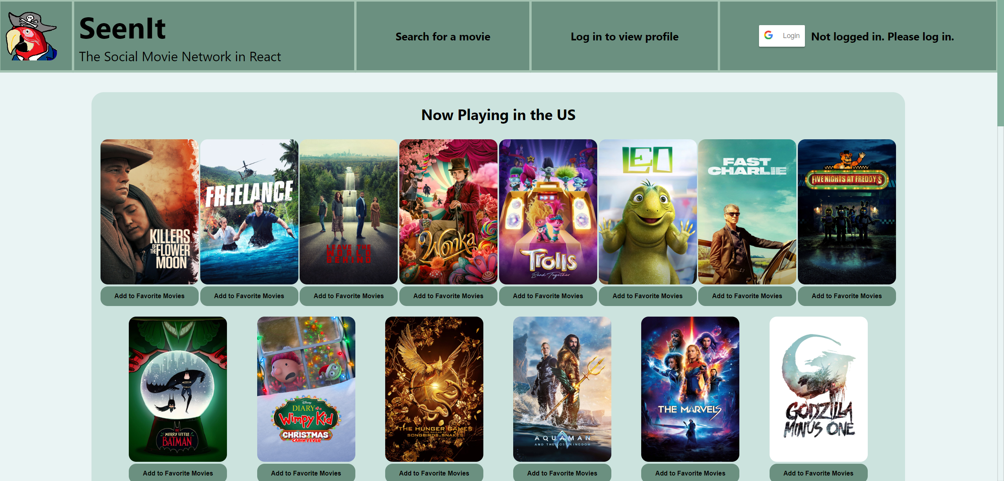Click the Google Login button
This screenshot has height=481, width=1004.
point(781,36)
